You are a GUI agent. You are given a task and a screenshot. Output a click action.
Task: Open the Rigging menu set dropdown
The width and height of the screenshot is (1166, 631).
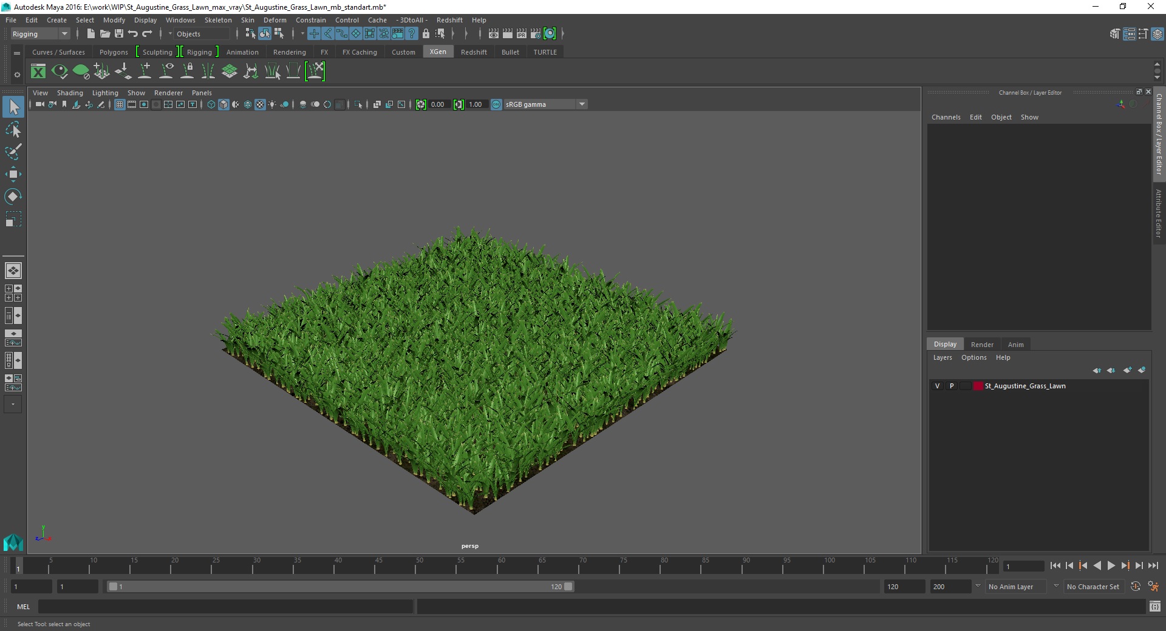point(40,34)
